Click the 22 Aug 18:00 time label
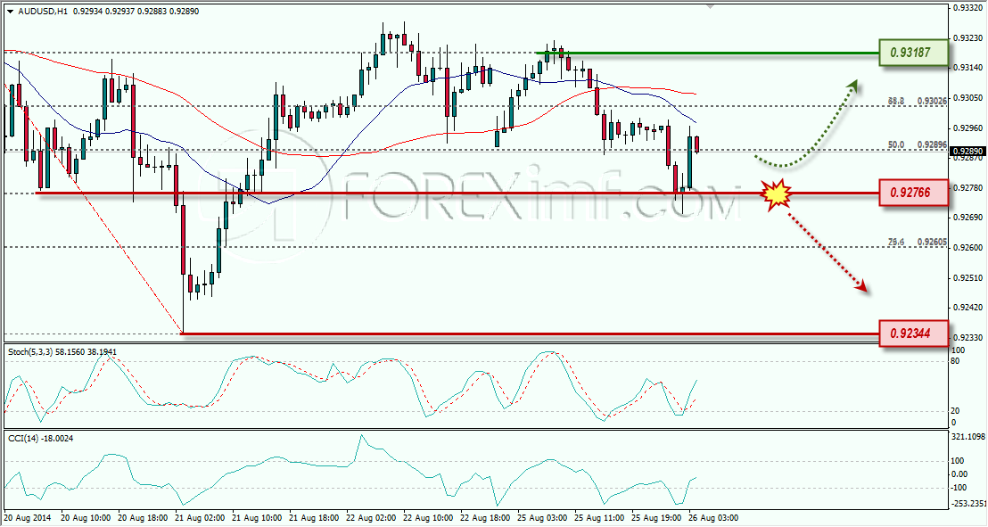This screenshot has height=527, width=988. point(486,517)
